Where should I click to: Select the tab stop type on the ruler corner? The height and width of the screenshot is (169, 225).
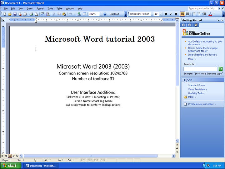pyautogui.click(x=3, y=20)
